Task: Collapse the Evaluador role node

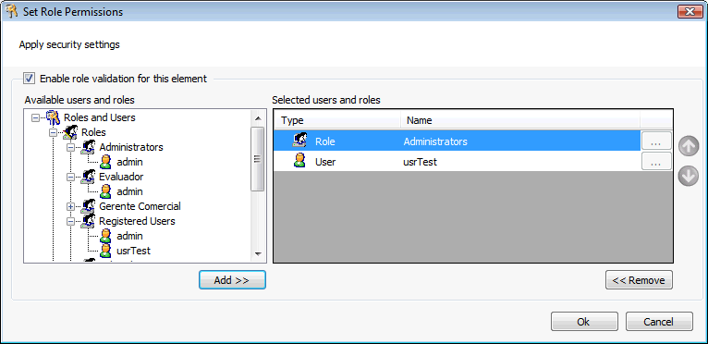Action: pos(70,178)
